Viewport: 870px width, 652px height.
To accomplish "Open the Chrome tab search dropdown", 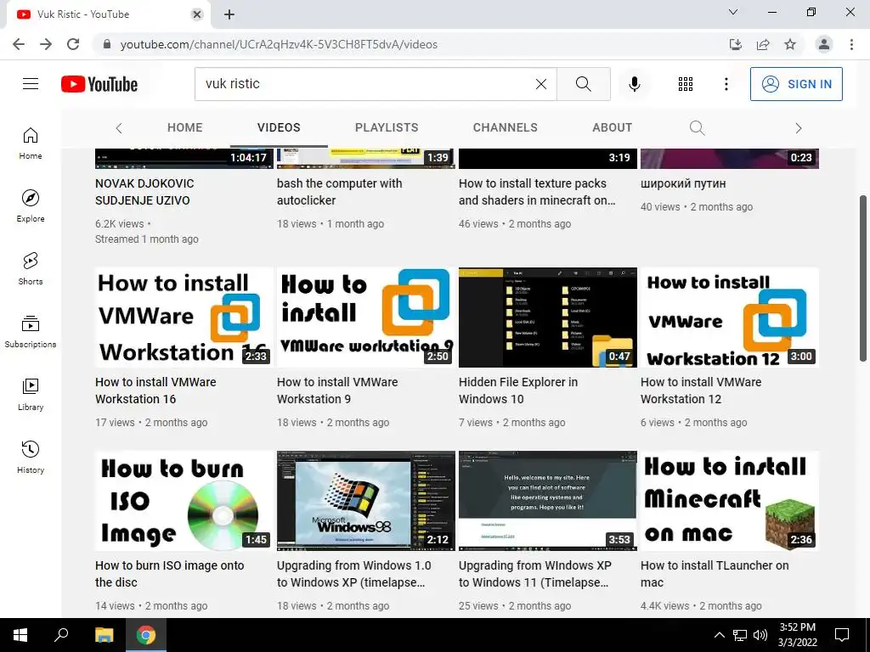I will pos(733,12).
